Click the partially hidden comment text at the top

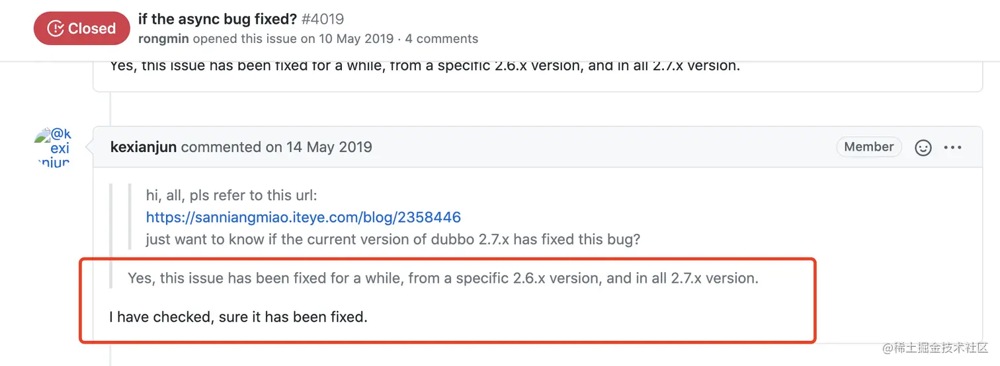(424, 66)
